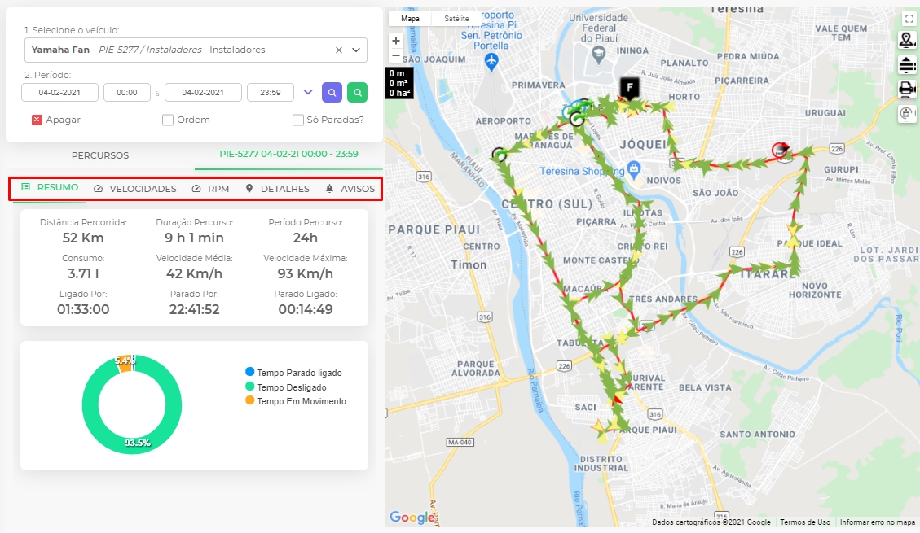The image size is (920, 533).
Task: Click the 93 Km/h max speed value
Action: tap(305, 273)
